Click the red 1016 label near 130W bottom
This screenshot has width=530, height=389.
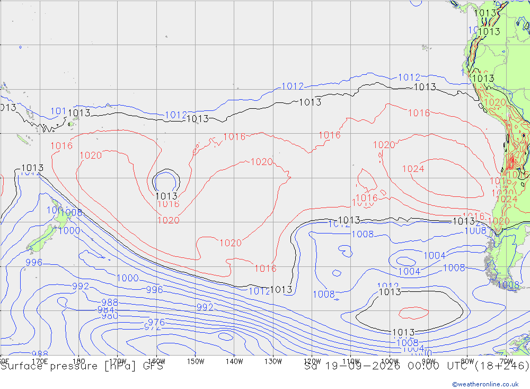point(266,269)
